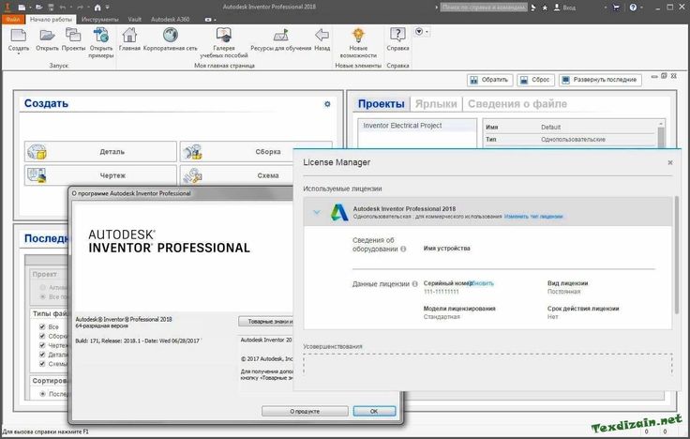Click the Вход sign-in user icon
690x439 pixels.
(x=557, y=8)
